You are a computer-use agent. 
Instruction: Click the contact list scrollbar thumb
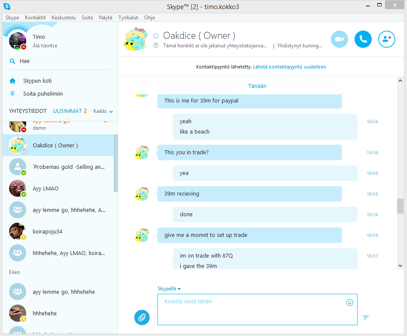[x=115, y=163]
